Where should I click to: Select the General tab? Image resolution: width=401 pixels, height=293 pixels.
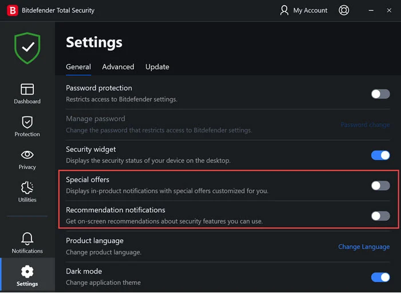[78, 67]
